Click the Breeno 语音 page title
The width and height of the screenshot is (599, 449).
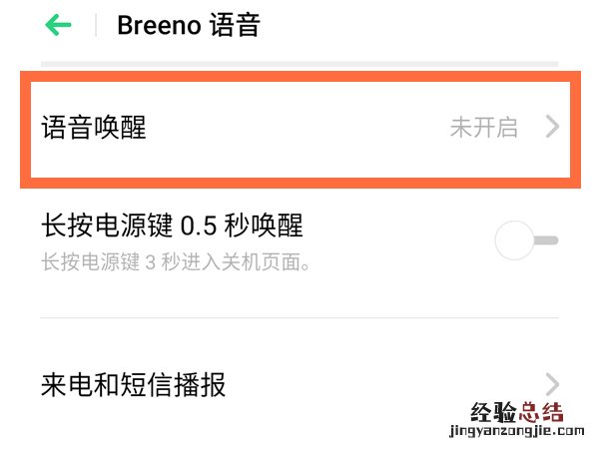coord(189,25)
